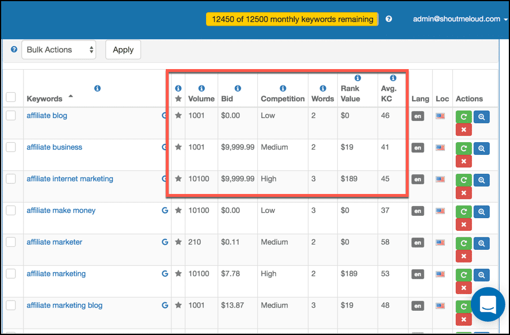Sort by the Volume column header
Viewport: 510px width, 335px height.
(201, 98)
